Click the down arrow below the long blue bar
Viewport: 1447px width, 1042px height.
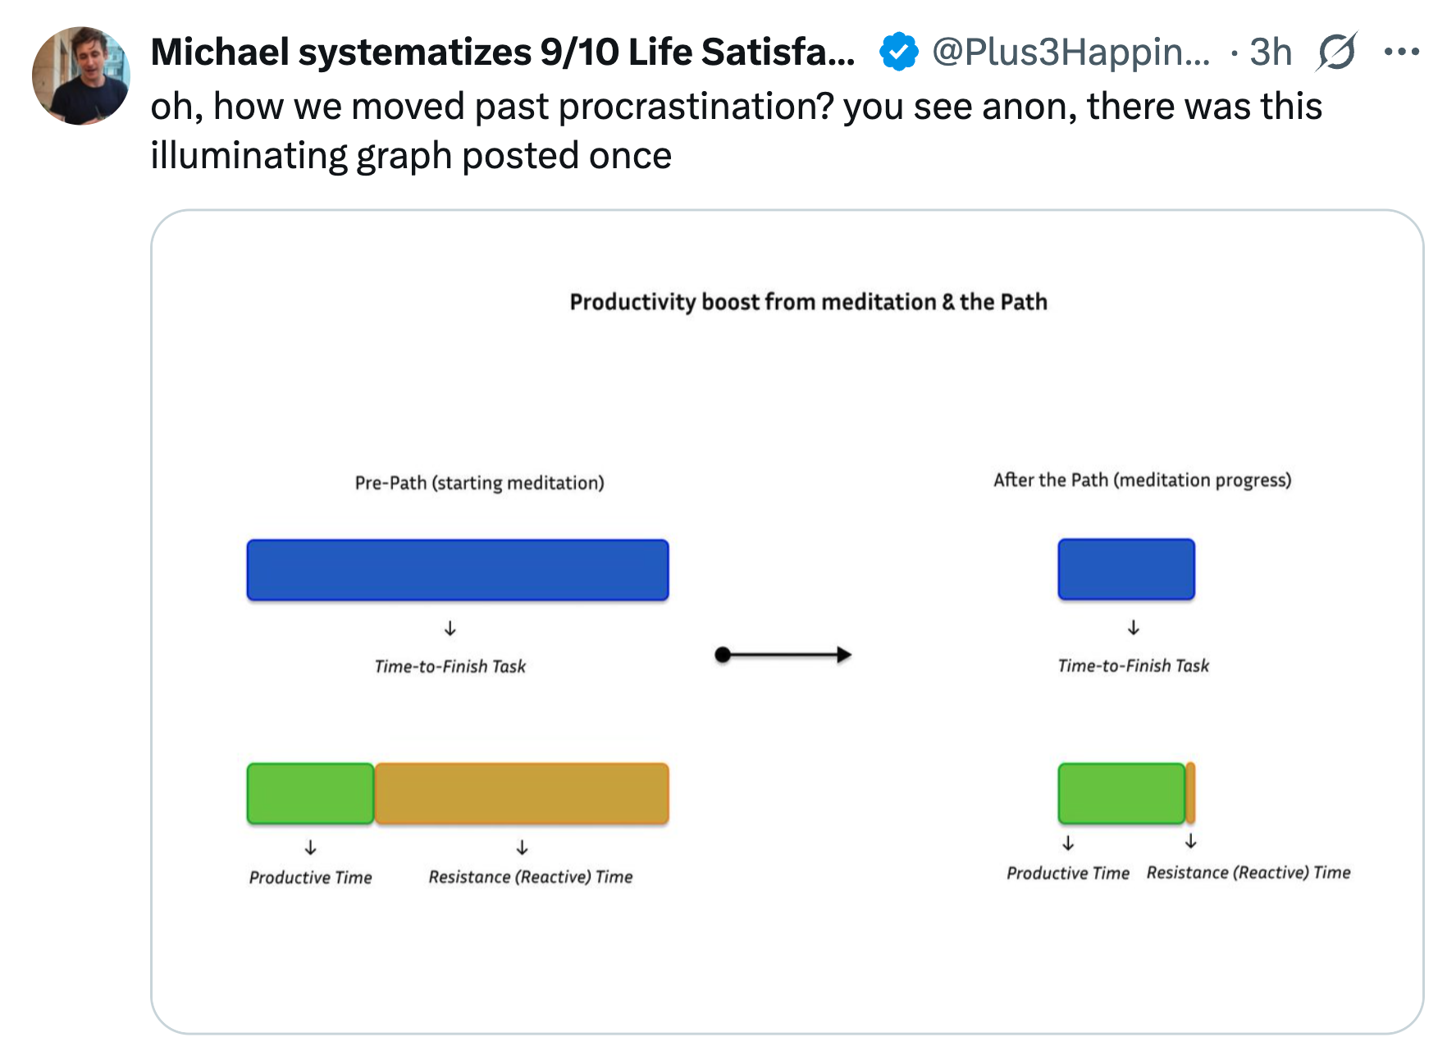[450, 628]
